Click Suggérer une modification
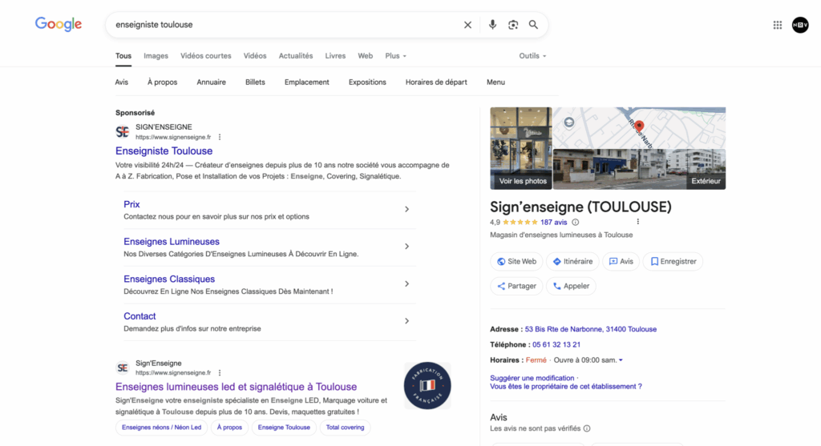 pyautogui.click(x=532, y=378)
